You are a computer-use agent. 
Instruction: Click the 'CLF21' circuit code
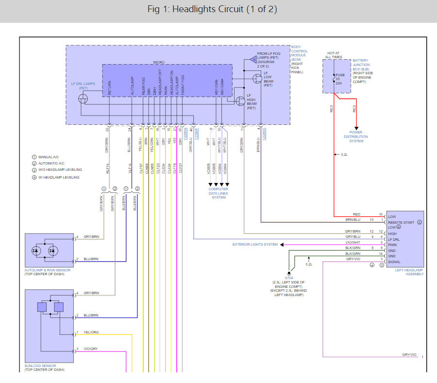point(180,168)
